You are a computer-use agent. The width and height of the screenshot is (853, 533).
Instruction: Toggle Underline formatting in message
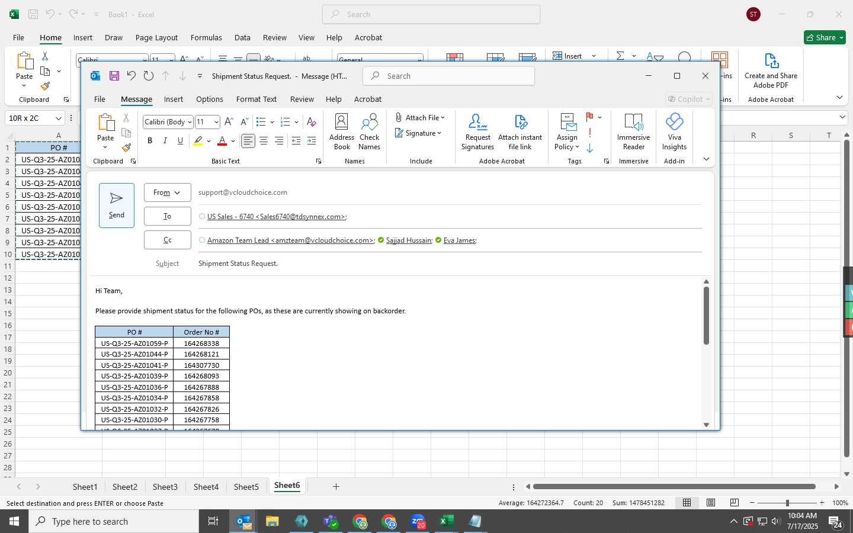(180, 140)
